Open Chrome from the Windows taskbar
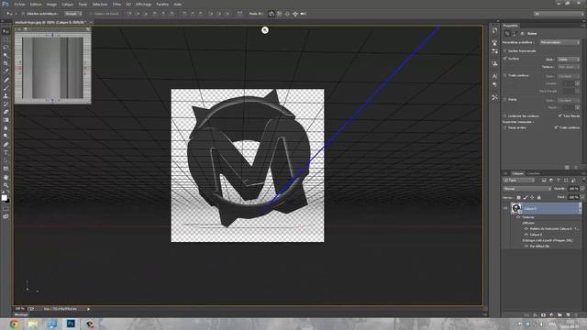The height and width of the screenshot is (330, 587). coord(15,324)
